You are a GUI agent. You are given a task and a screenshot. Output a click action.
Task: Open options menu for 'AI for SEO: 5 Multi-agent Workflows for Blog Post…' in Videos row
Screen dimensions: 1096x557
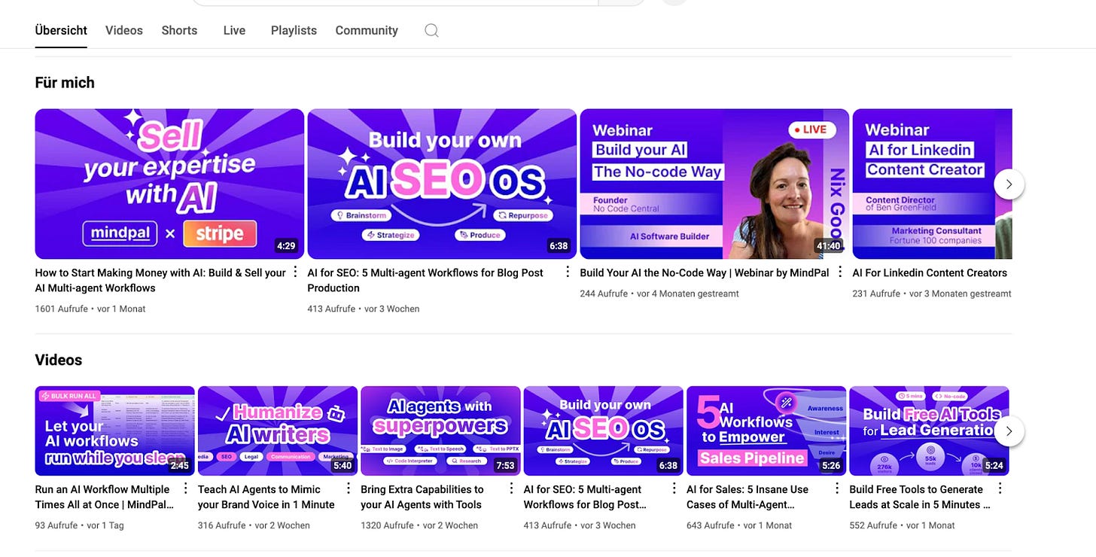674,489
